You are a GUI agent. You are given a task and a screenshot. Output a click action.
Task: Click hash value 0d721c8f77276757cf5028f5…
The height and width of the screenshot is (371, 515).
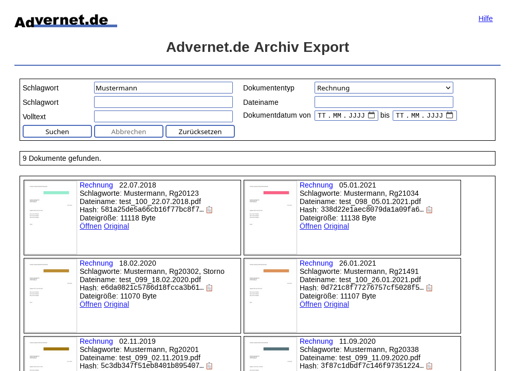[373, 288]
